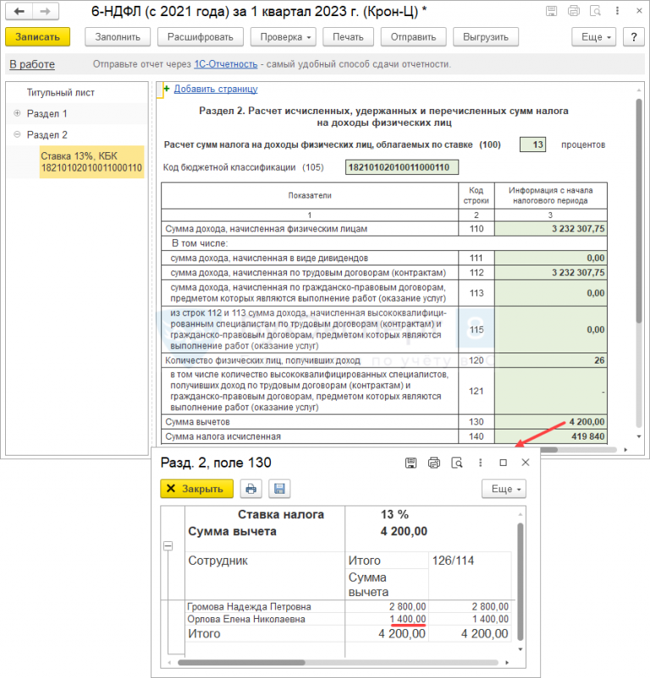Click the forward navigation arrow
This screenshot has width=650, height=678.
[47, 13]
